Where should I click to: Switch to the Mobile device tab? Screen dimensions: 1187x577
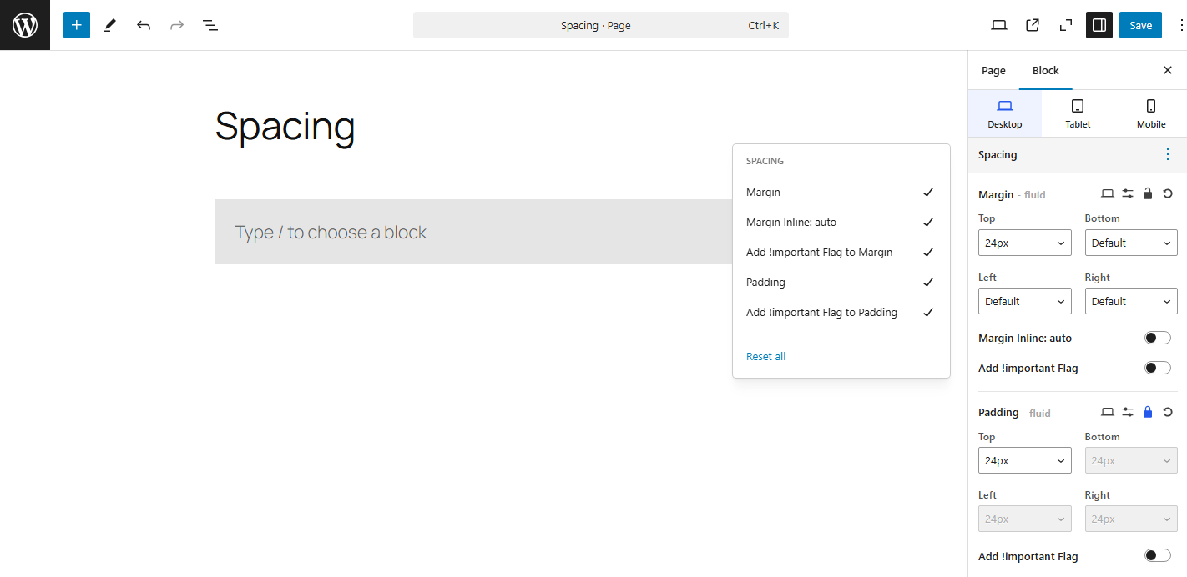coord(1151,113)
